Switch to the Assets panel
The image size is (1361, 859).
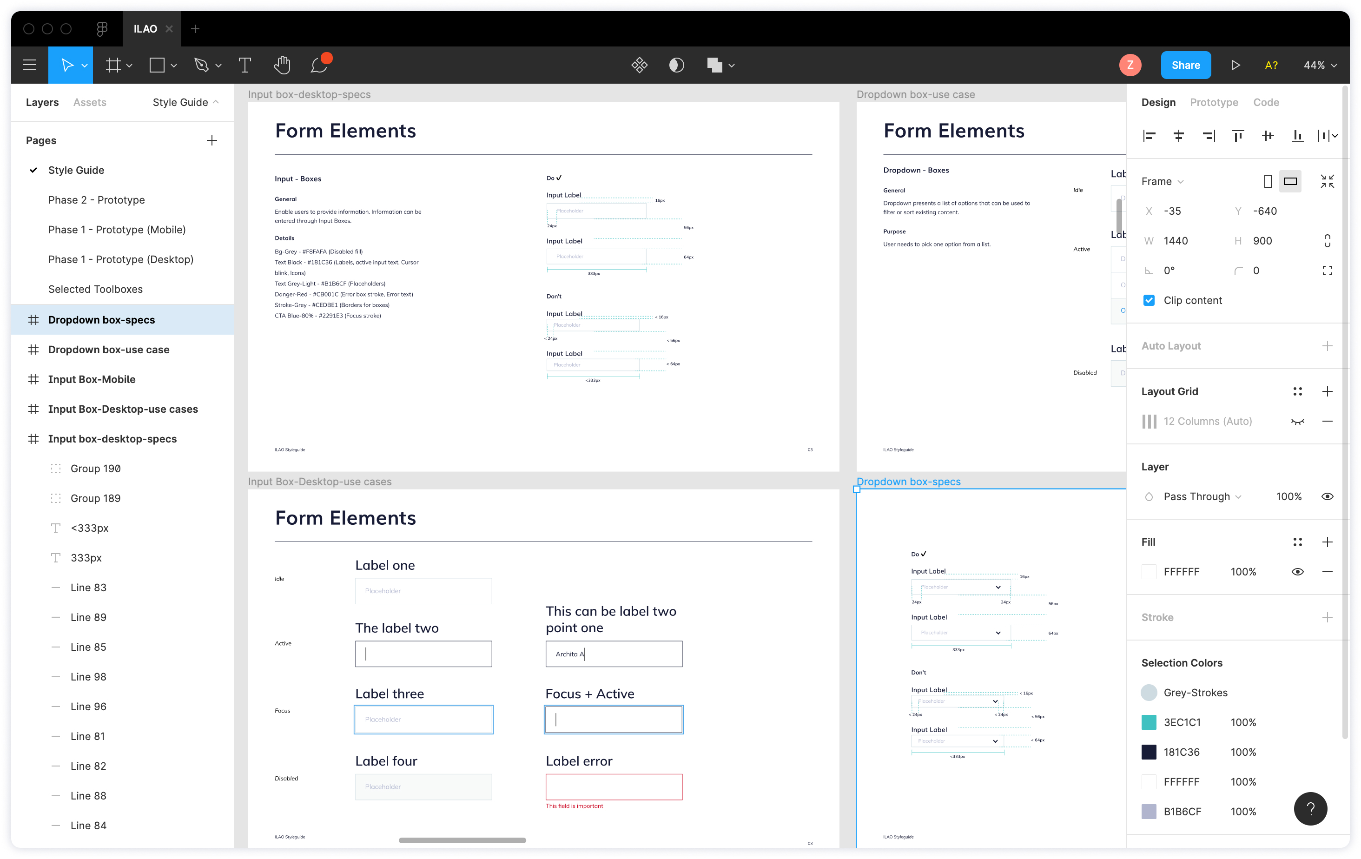point(89,102)
